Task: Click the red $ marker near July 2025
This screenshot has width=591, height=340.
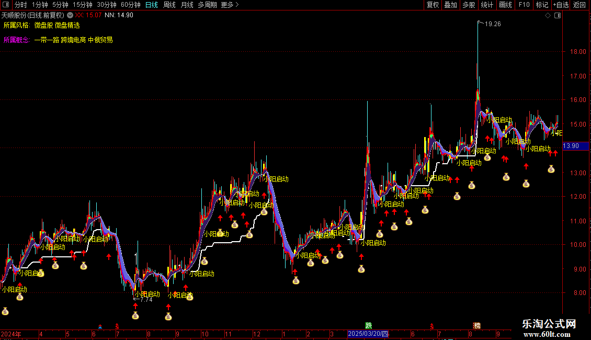Action: coord(432,326)
